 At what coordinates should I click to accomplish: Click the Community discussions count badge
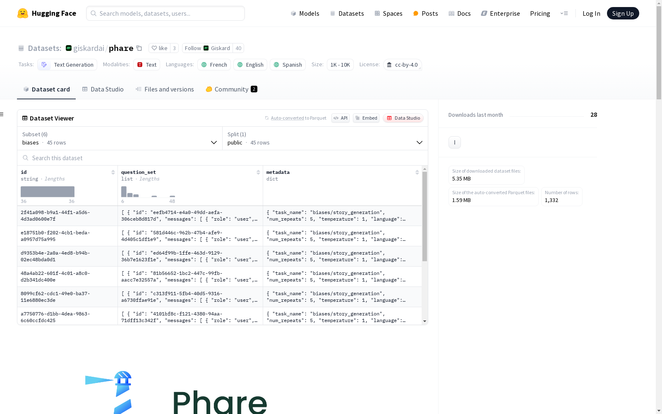pyautogui.click(x=254, y=89)
